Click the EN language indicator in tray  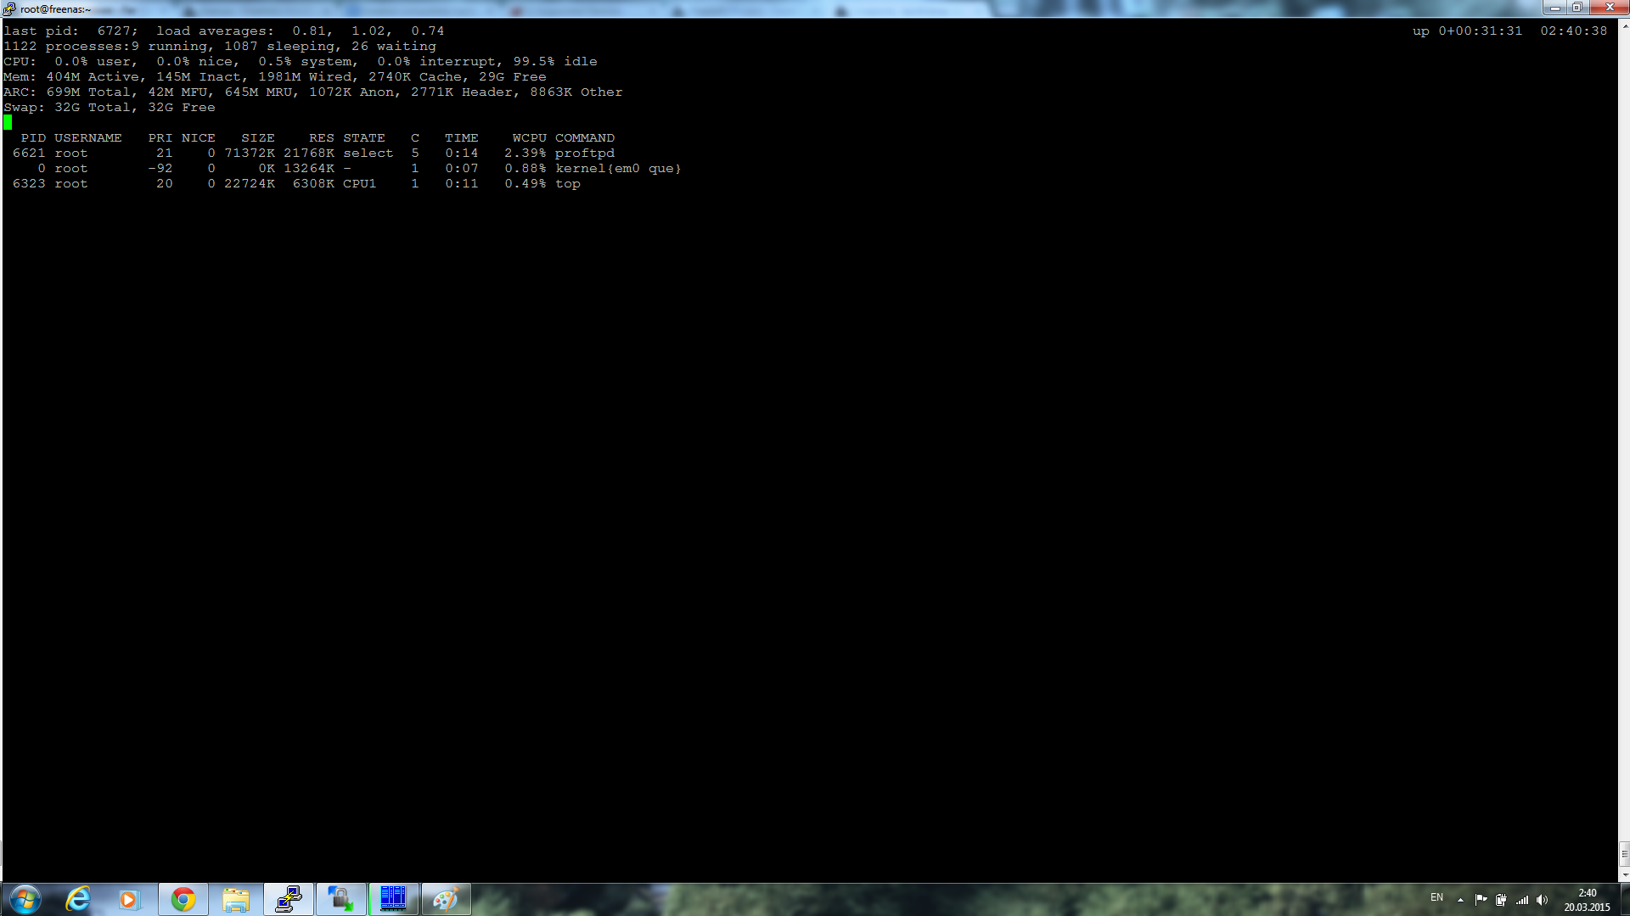tap(1436, 897)
